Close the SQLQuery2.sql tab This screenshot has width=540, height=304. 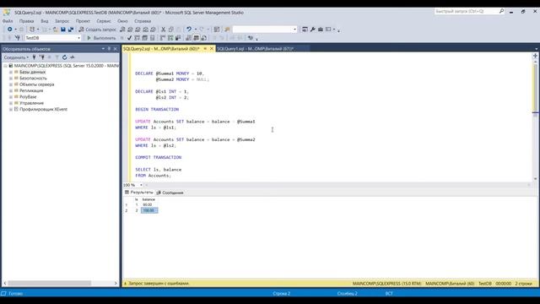(x=212, y=49)
